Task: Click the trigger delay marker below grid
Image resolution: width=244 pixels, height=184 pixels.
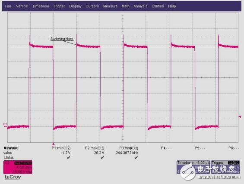Action: point(54,144)
